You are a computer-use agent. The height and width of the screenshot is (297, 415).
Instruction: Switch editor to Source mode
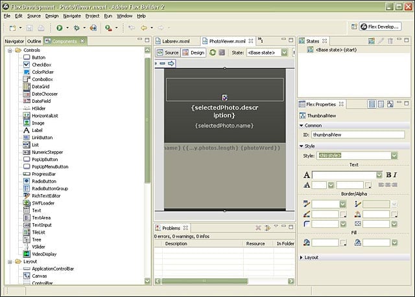168,52
